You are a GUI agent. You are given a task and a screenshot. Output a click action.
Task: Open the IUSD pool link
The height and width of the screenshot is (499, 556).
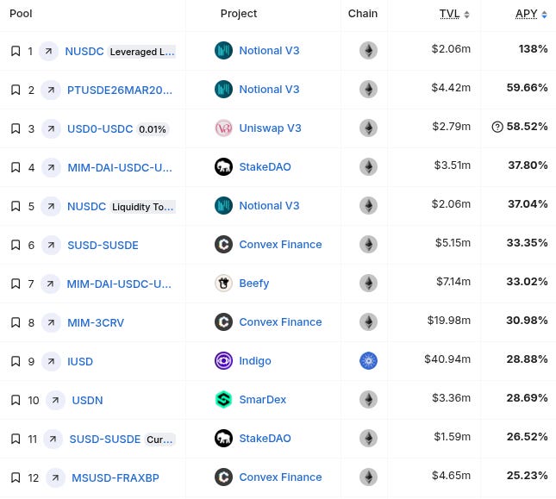click(80, 361)
